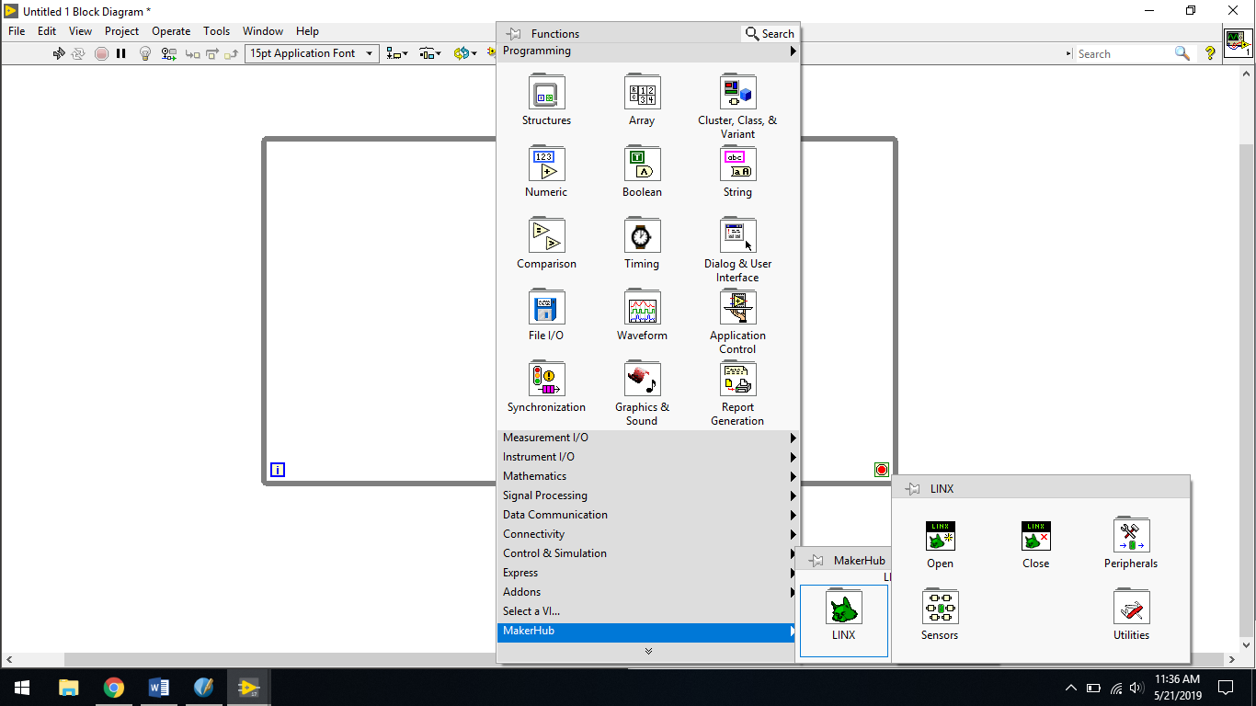Pin the Functions palette
Viewport: 1256px width, 706px height.
514,34
